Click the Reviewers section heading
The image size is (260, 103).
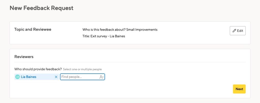point(24,57)
